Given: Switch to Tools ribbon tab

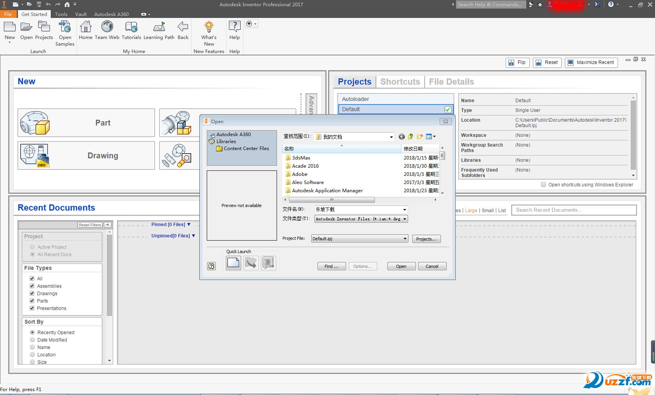Looking at the screenshot, I should point(61,14).
